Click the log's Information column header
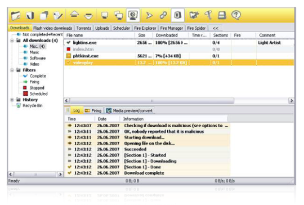 [174, 119]
